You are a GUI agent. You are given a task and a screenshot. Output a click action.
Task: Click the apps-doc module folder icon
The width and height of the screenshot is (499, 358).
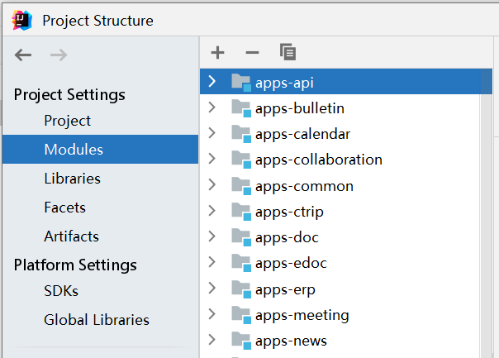tap(241, 238)
